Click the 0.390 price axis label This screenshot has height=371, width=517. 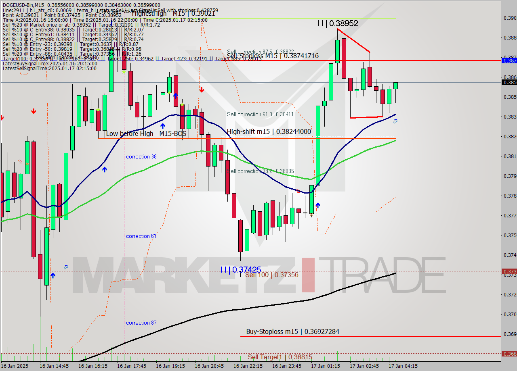(510, 18)
